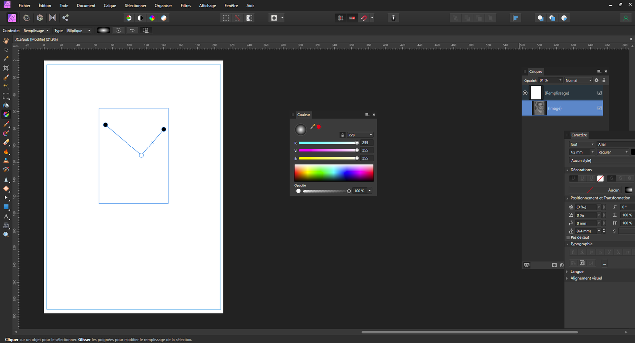This screenshot has height=343, width=635.
Task: Open the layer blend mode dropdown Normal
Action: (x=578, y=80)
